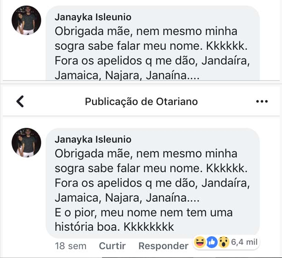Open the three-dot more options menu
Screen dimensions: 282x258
coord(262,101)
